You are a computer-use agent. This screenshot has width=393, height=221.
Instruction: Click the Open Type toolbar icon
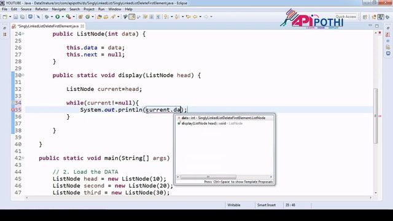99,17
